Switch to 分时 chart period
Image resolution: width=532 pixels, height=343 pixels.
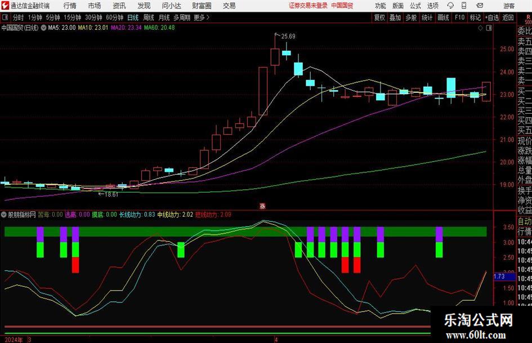pyautogui.click(x=19, y=17)
